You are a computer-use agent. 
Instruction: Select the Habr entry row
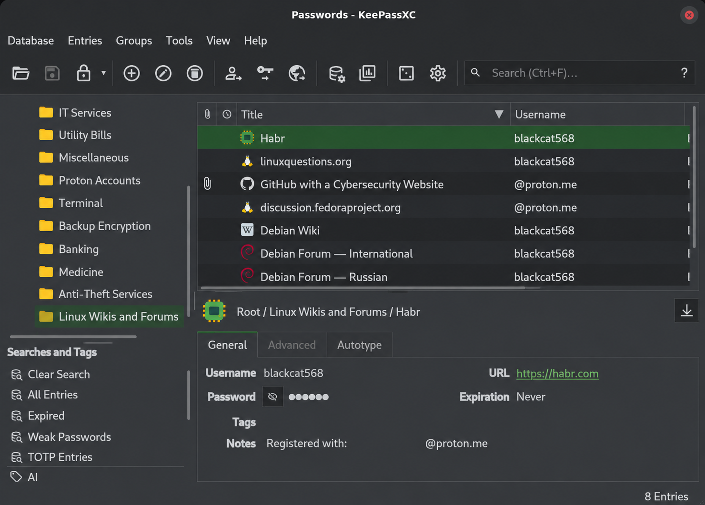(443, 138)
